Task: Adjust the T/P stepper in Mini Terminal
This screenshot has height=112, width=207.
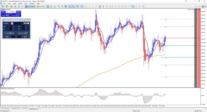Action: coord(26,29)
